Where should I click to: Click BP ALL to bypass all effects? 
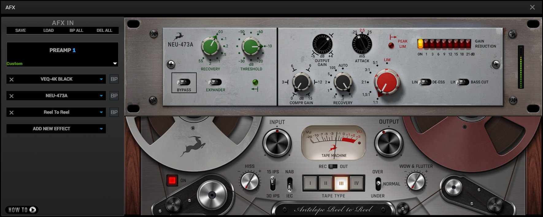click(76, 30)
